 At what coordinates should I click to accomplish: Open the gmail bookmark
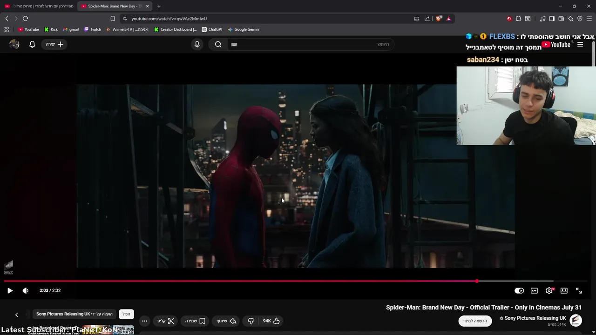click(71, 29)
